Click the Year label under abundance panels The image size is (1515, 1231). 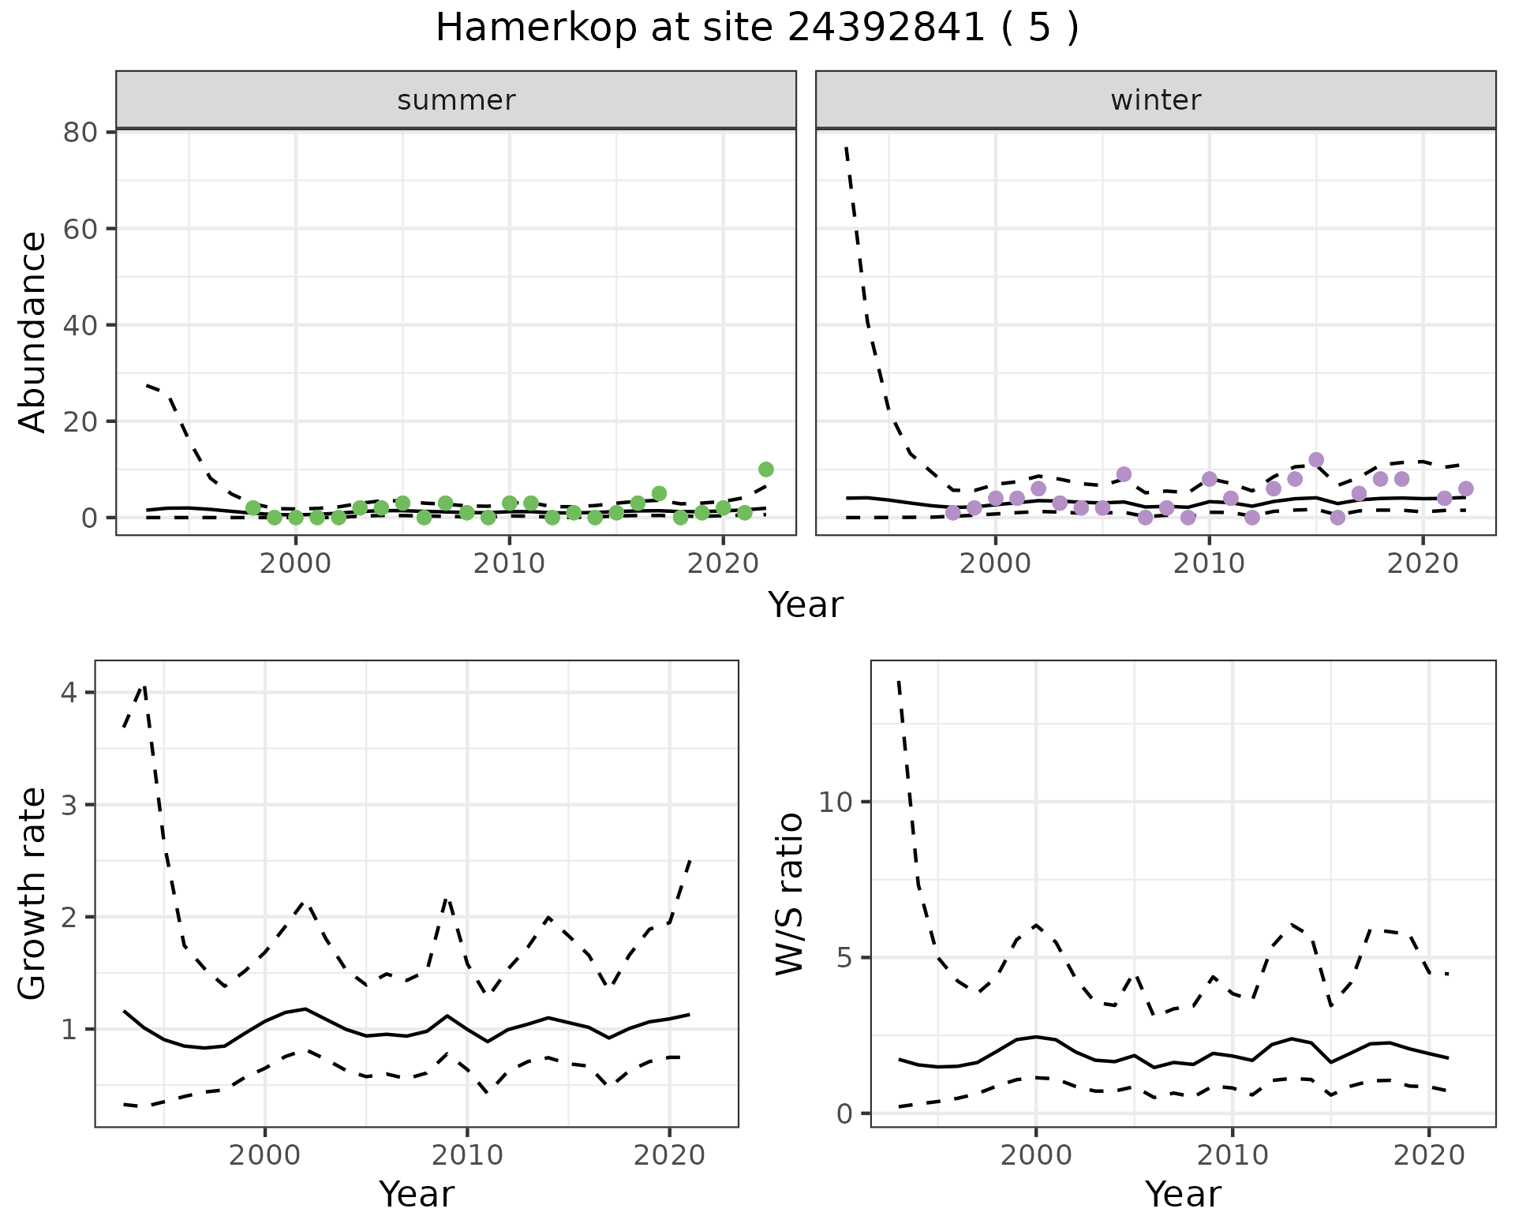[x=806, y=605]
